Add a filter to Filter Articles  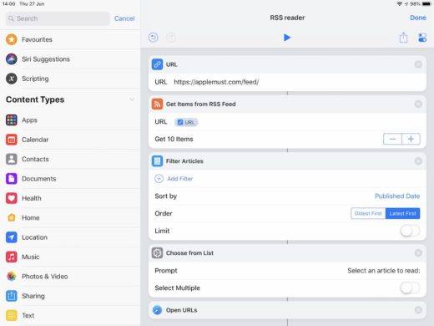174,179
